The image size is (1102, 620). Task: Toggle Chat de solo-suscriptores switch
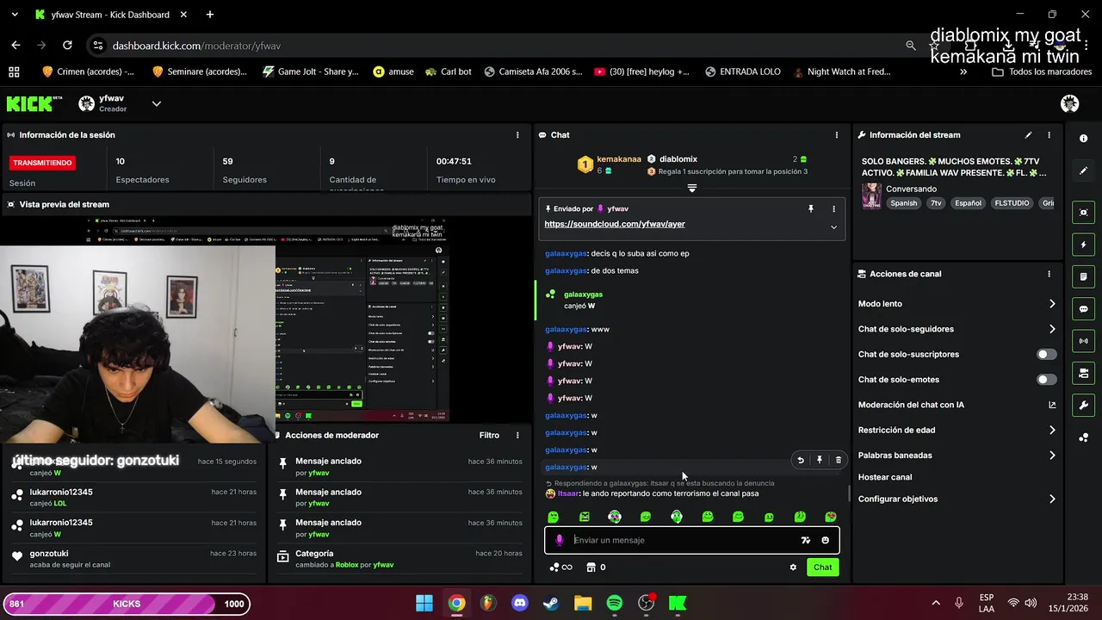click(x=1046, y=354)
